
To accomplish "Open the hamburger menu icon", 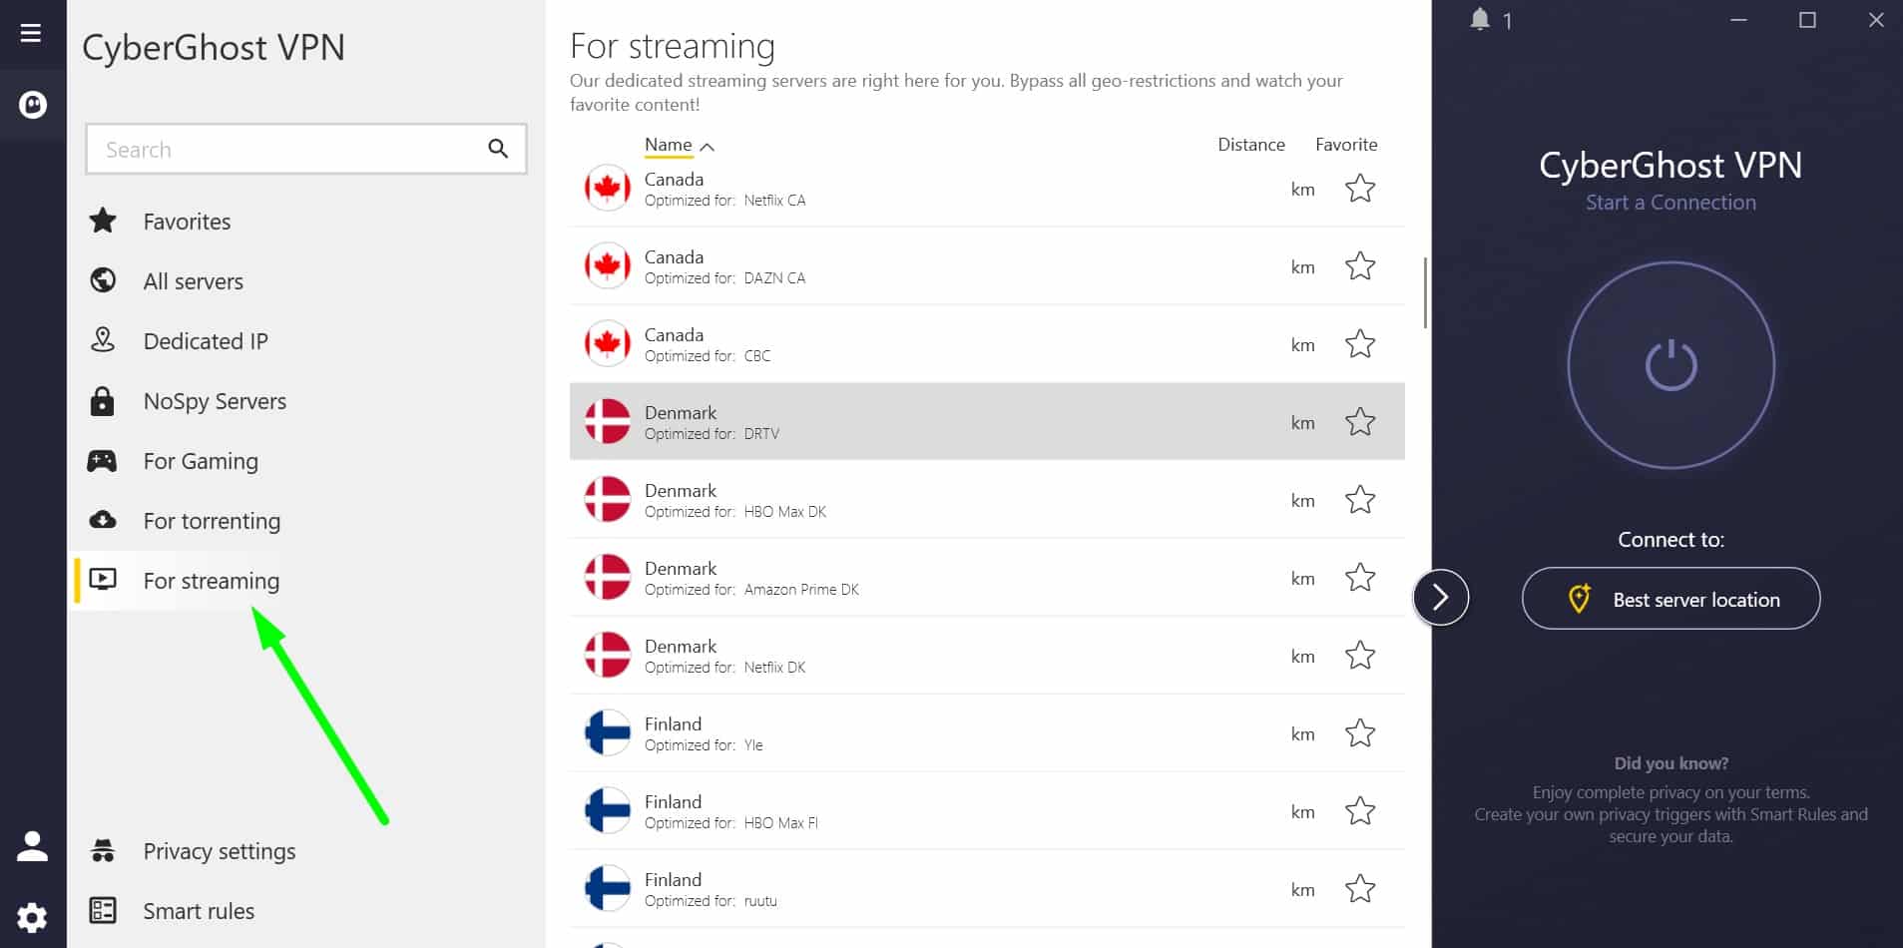I will click(x=31, y=33).
